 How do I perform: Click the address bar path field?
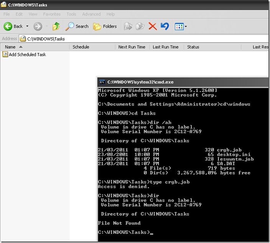coord(146,39)
